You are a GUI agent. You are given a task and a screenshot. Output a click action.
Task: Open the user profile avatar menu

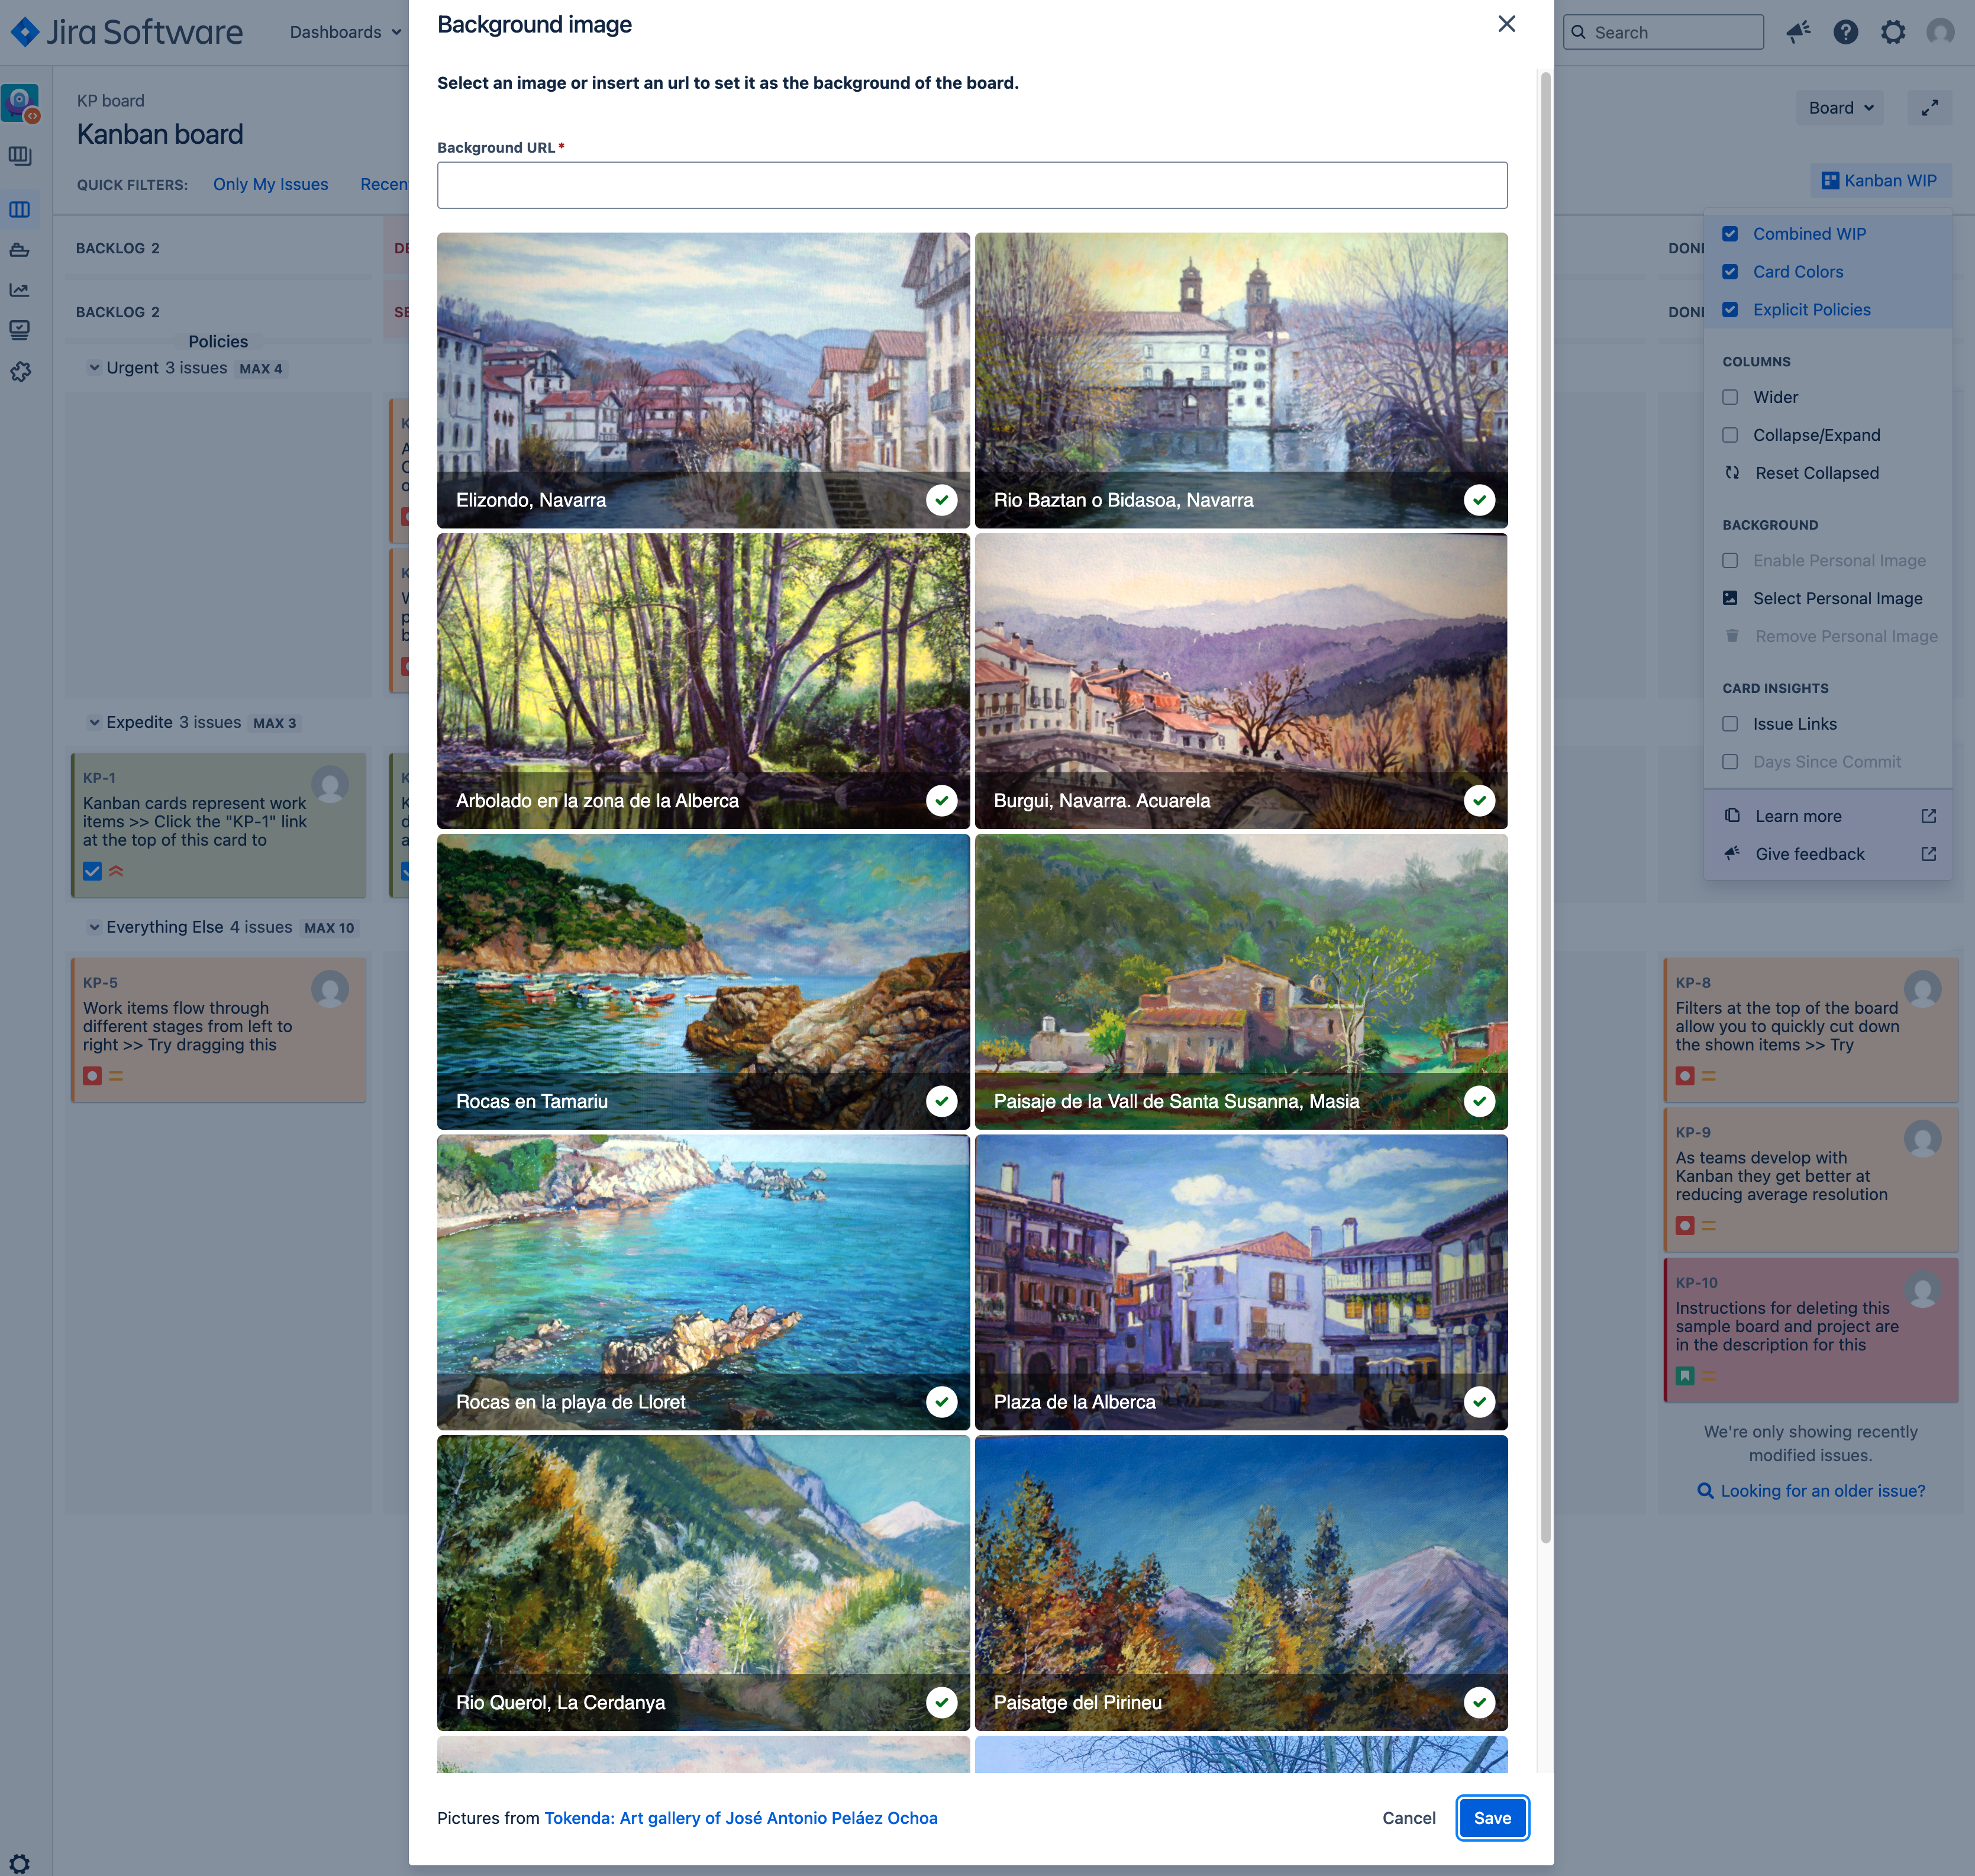tap(1940, 32)
